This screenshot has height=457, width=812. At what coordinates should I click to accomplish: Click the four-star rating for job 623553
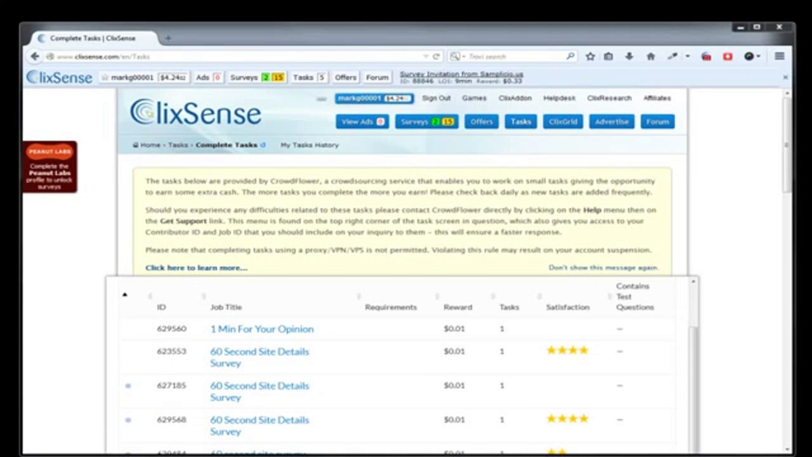[x=567, y=350]
